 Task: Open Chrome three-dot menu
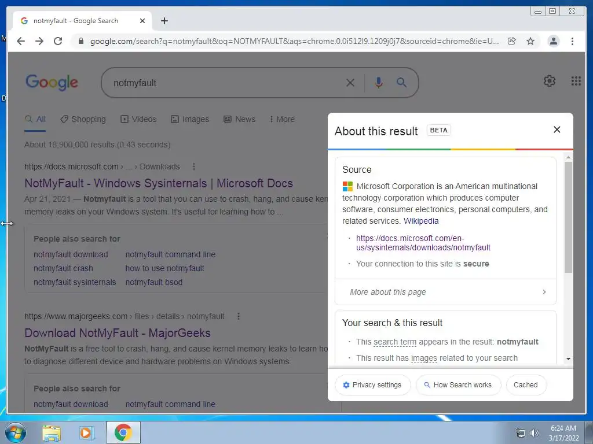[572, 41]
